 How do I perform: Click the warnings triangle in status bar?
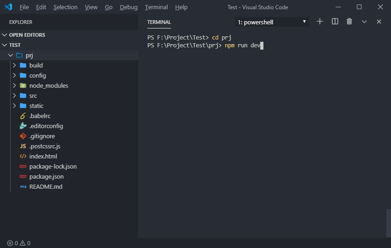pos(23,243)
